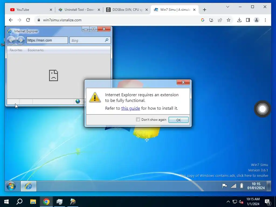
Task: Click the Win7 battery tray icon
Action: [x=242, y=186]
